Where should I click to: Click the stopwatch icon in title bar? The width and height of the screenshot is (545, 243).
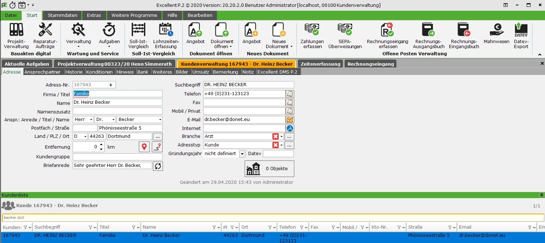pos(13,5)
